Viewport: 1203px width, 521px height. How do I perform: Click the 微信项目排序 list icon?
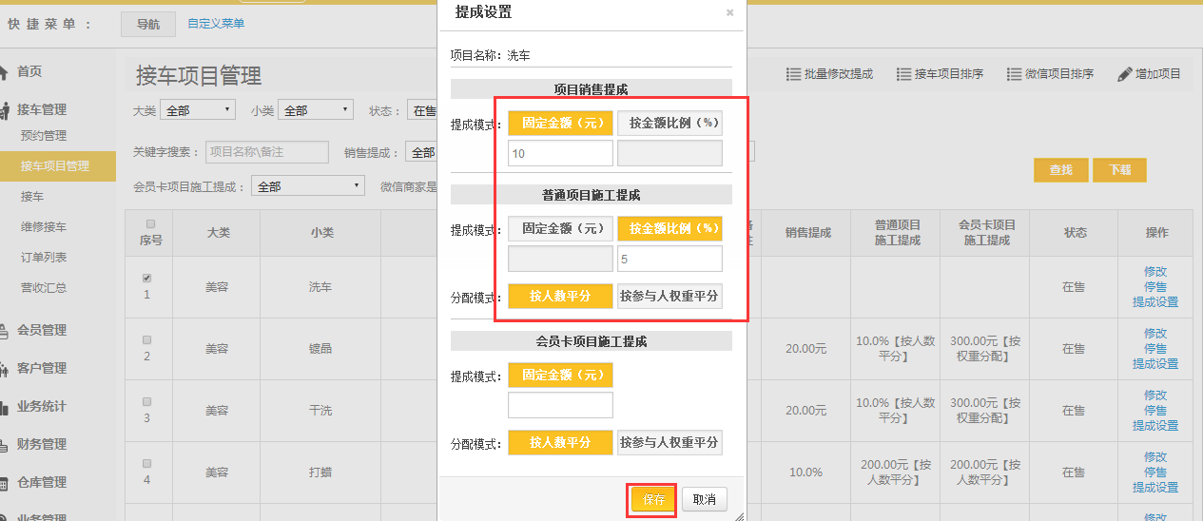[x=1014, y=74]
